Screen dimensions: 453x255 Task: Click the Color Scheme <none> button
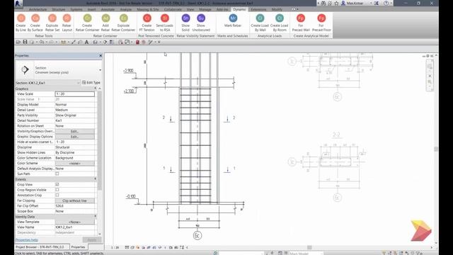click(74, 164)
